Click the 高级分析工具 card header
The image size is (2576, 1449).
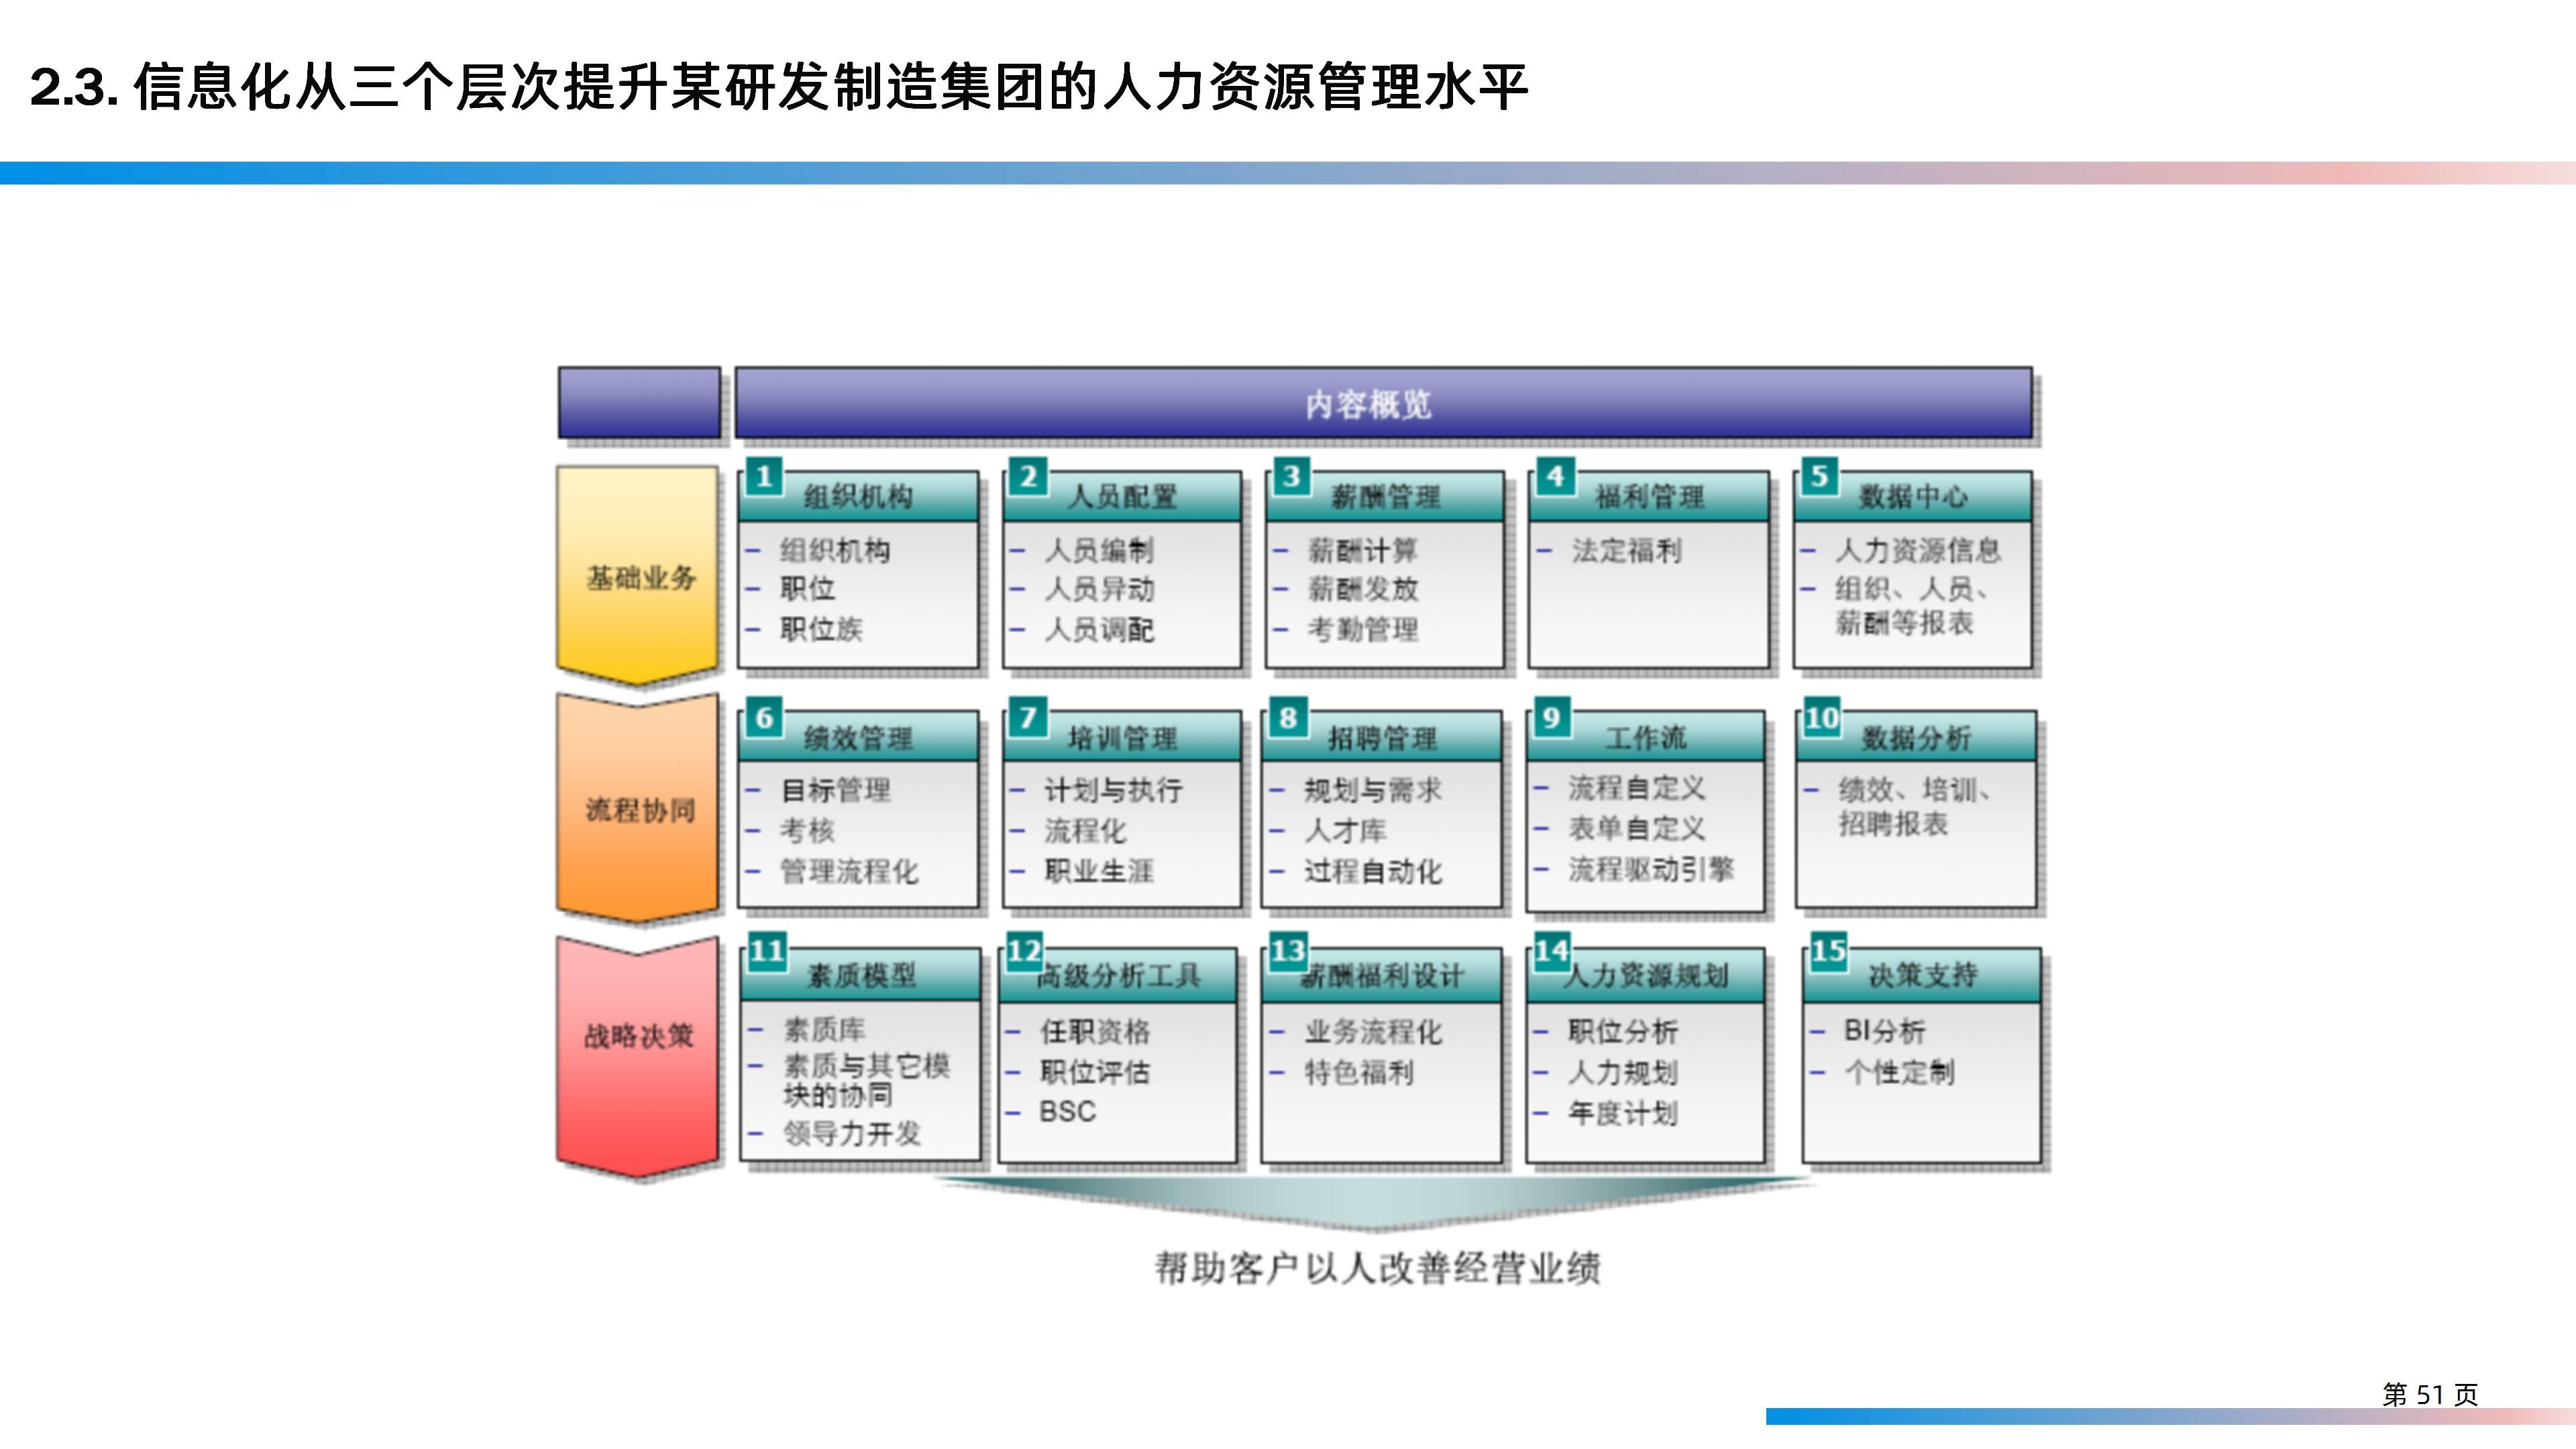coord(1118,975)
